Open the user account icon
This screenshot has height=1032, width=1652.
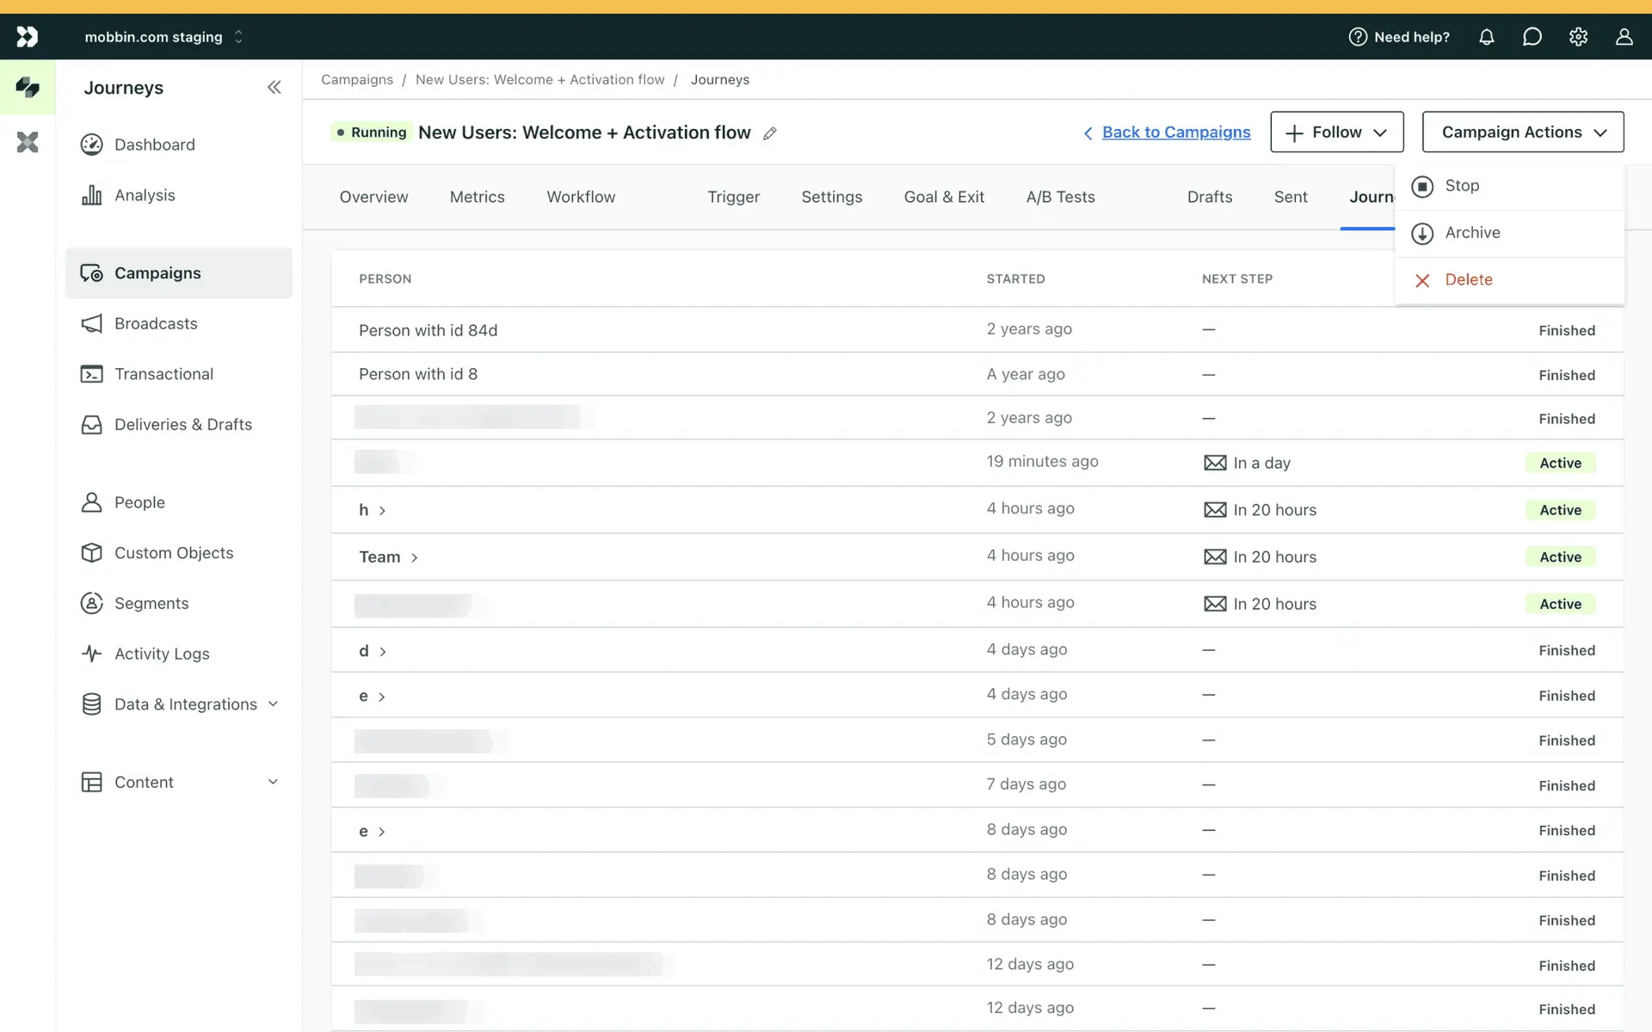click(1624, 37)
